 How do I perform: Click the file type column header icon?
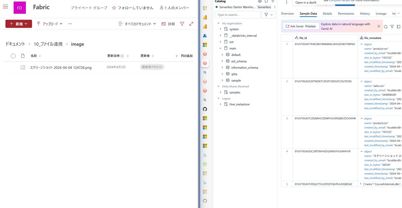pyautogui.click(x=23, y=56)
